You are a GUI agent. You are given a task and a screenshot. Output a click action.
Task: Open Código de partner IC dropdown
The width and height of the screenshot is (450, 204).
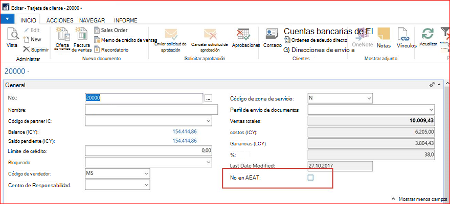(208, 121)
